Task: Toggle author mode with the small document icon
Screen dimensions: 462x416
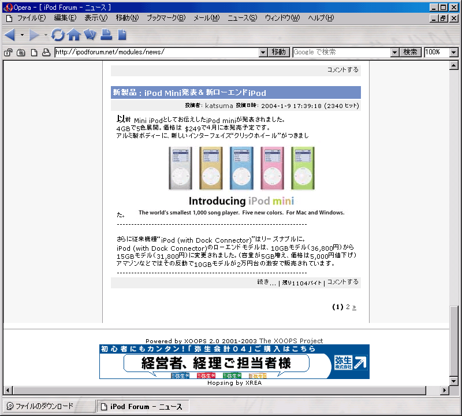Action: [34, 53]
